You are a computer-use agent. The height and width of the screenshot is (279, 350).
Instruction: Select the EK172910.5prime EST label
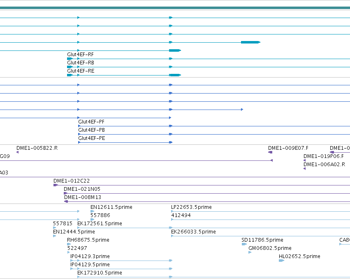coord(100,273)
